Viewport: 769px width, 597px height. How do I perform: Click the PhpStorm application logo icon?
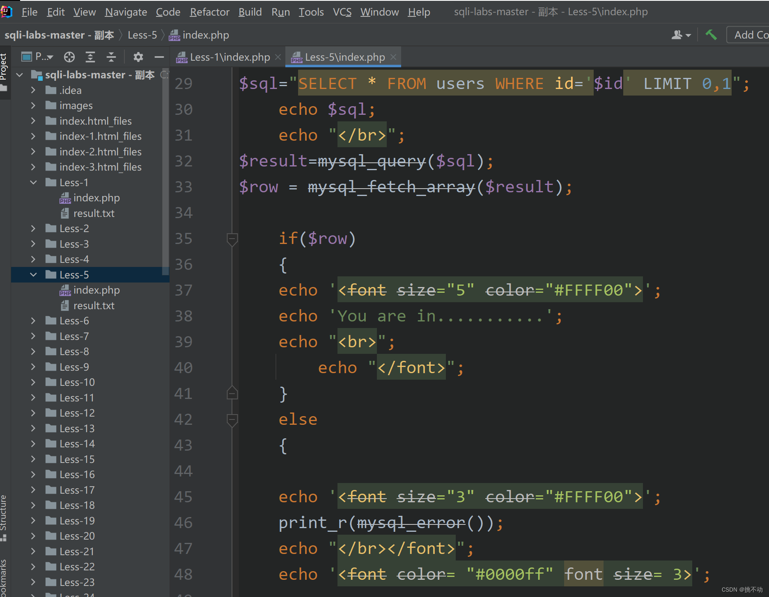click(6, 11)
